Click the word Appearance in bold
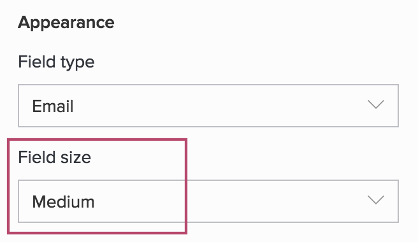The image size is (418, 242). point(66,23)
